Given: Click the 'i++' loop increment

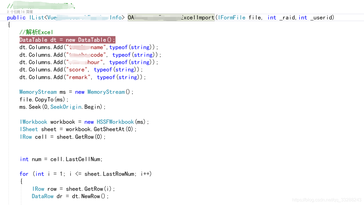Looking at the screenshot, I should click(145, 174).
